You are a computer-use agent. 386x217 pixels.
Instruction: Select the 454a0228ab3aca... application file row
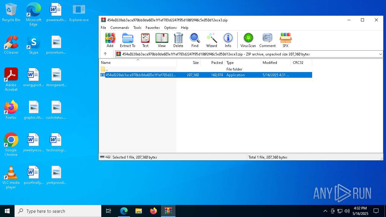[x=205, y=75]
